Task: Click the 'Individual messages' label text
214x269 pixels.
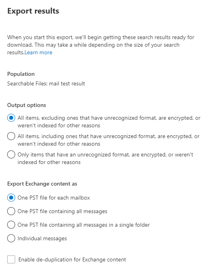Action: click(42, 238)
